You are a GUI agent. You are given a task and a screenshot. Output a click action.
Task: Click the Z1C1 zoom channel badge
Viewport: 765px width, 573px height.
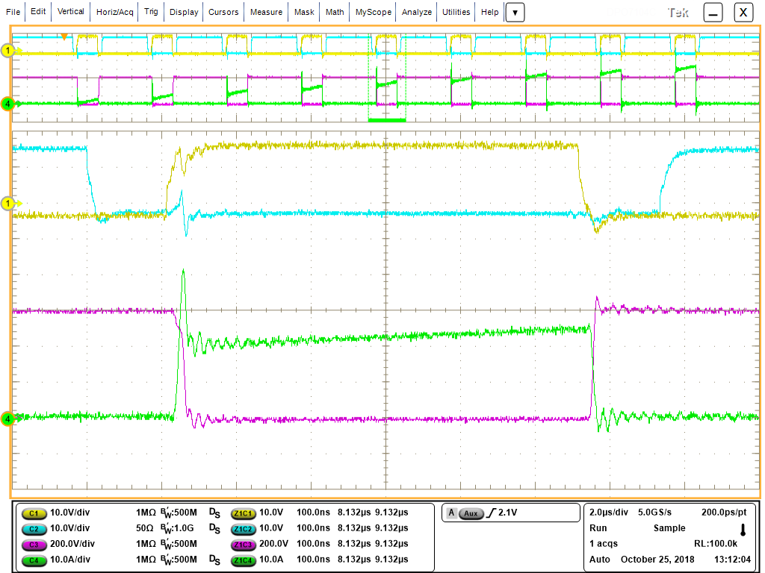tap(242, 513)
